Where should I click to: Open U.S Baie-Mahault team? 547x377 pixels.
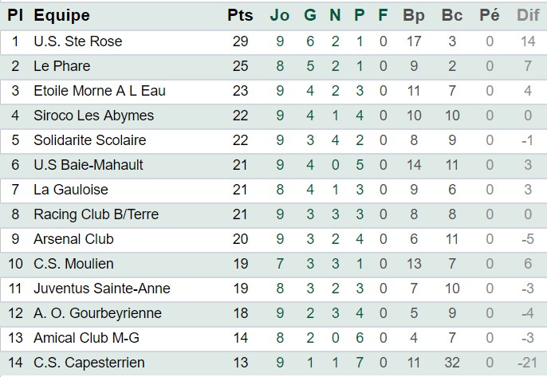[x=89, y=165]
